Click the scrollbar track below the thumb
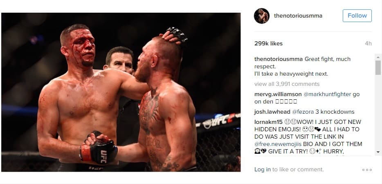 (x=378, y=112)
